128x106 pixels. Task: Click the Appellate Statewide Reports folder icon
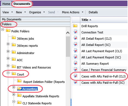tap(19, 95)
